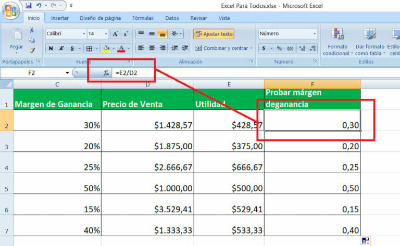Undo the last action
This screenshot has width=400, height=246.
(39, 5)
